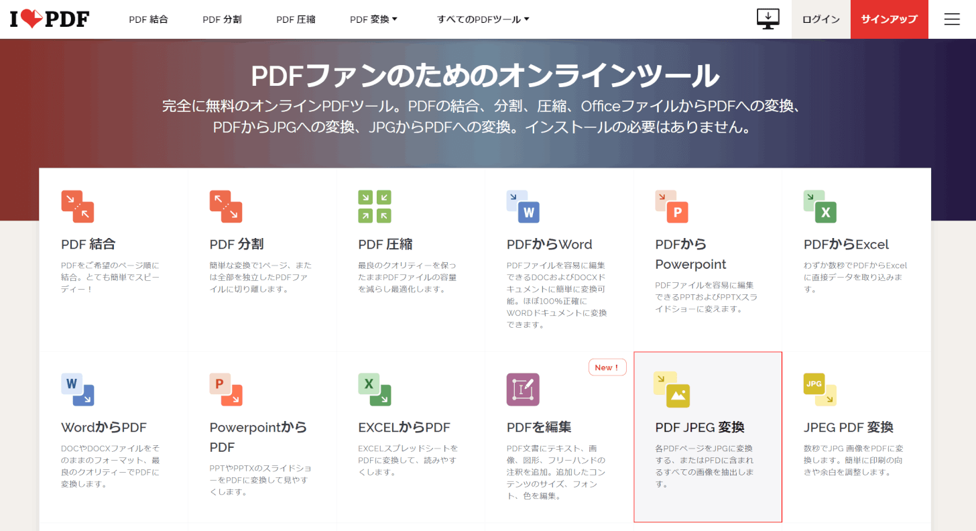Image resolution: width=976 pixels, height=531 pixels.
Task: Click the PDF 結合 merge icon
Action: tap(78, 206)
